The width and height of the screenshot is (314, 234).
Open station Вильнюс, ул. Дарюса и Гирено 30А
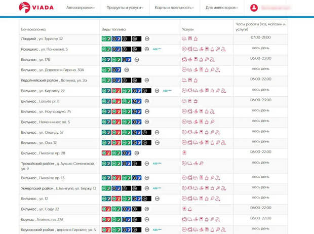pyautogui.click(x=53, y=70)
